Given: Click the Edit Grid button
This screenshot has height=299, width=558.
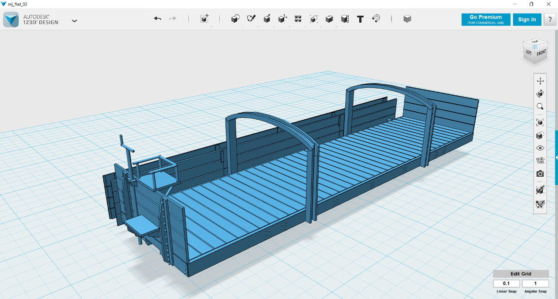Looking at the screenshot, I should 521,274.
